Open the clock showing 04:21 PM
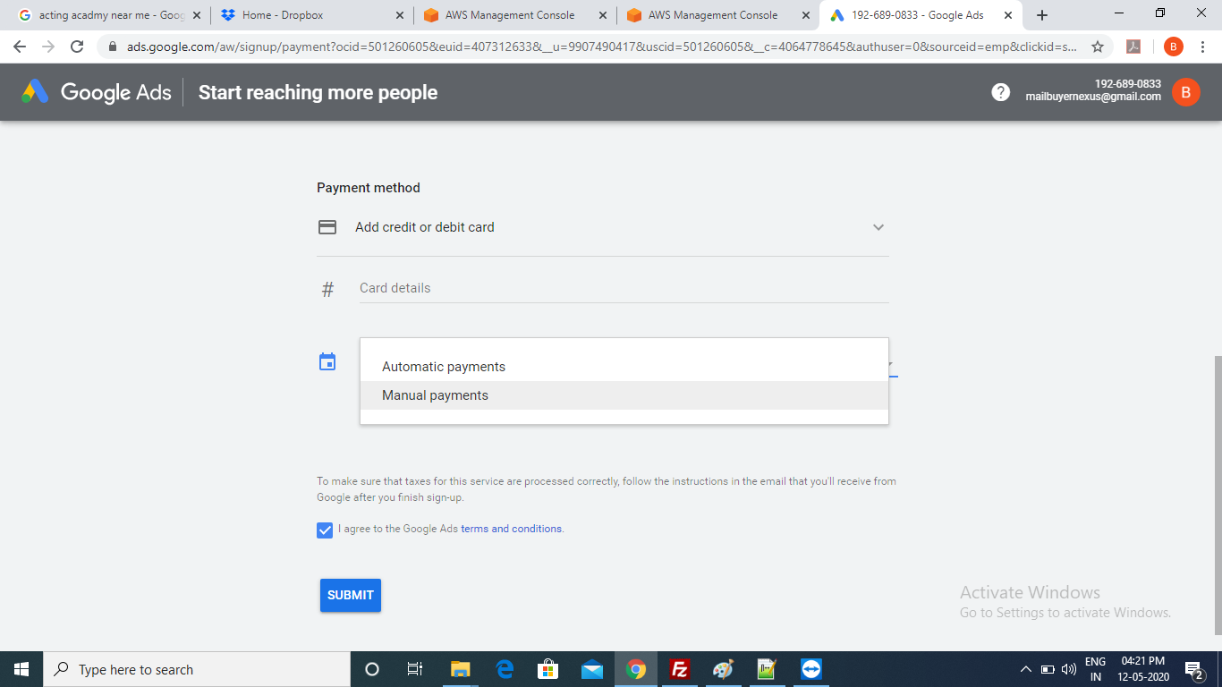 1144,669
